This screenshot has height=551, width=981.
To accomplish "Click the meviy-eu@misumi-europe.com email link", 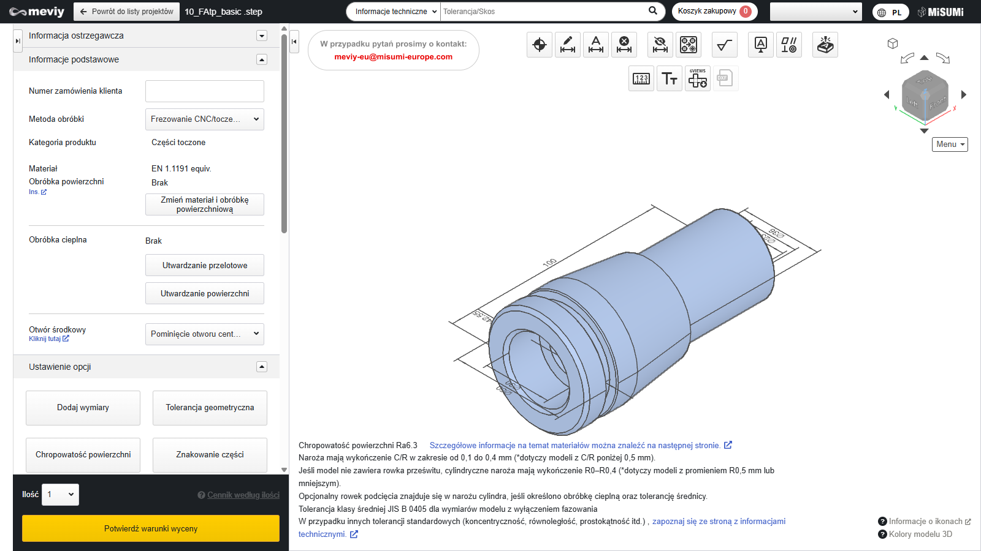I will (x=393, y=57).
